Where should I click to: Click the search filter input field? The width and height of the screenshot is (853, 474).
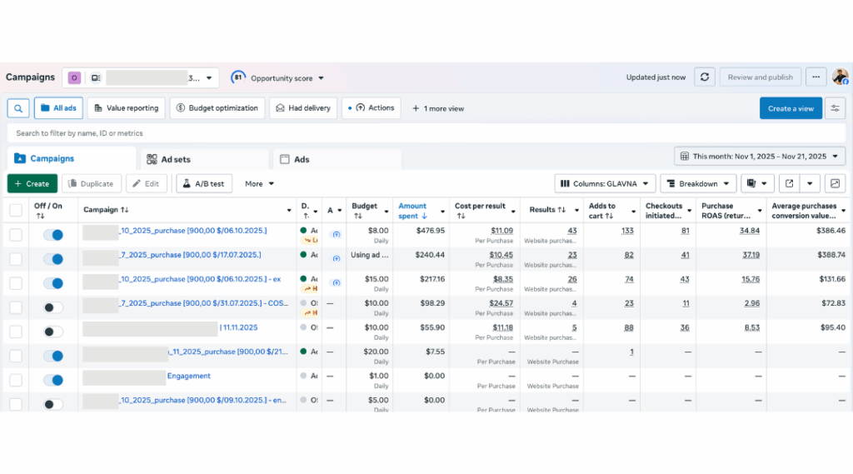coord(333,133)
